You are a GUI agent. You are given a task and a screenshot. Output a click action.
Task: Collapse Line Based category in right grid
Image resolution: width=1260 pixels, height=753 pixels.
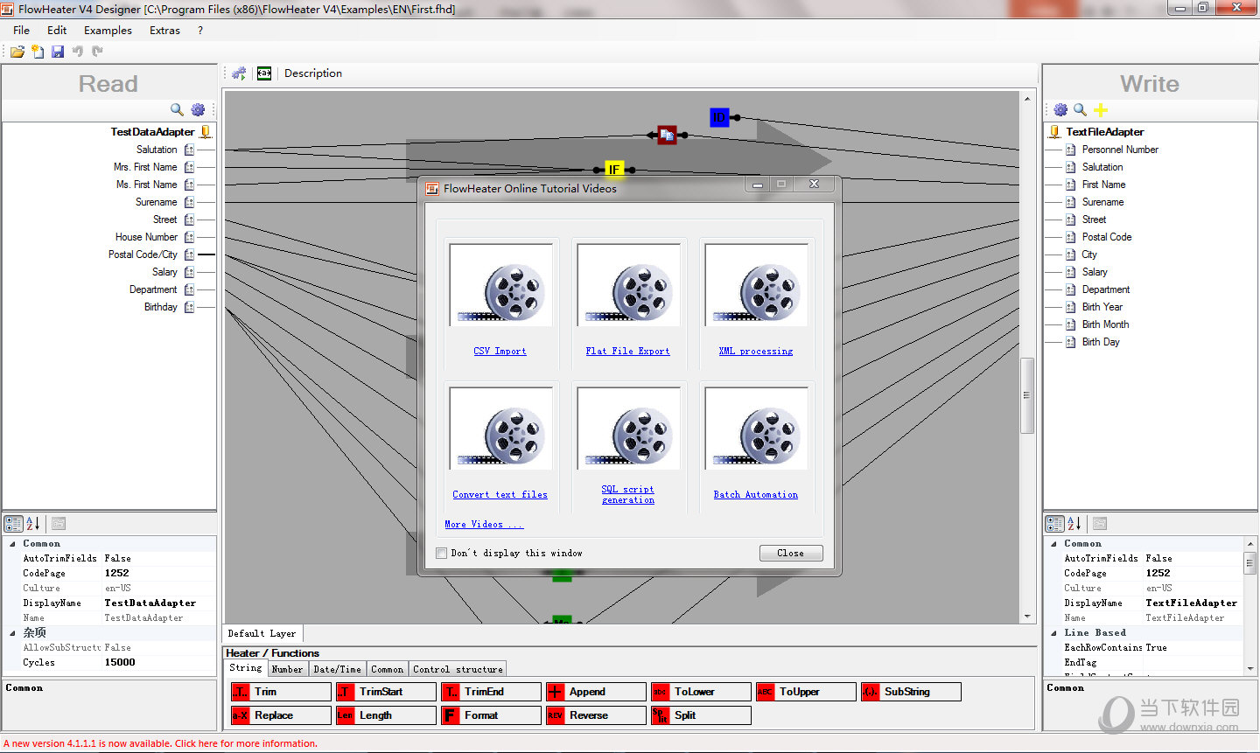point(1053,632)
